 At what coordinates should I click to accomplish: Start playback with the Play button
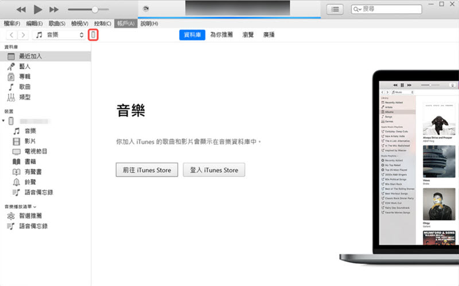click(37, 9)
